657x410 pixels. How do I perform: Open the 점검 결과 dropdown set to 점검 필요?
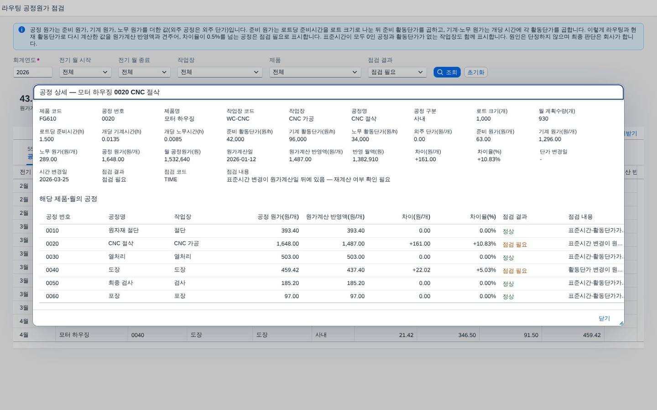397,72
